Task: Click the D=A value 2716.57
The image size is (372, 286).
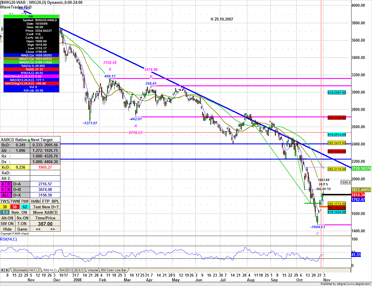Action: coord(45,184)
